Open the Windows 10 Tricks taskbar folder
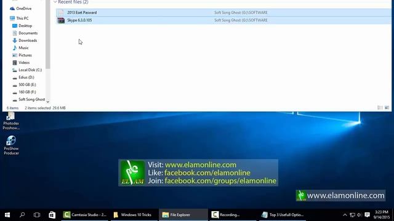 click(x=134, y=215)
